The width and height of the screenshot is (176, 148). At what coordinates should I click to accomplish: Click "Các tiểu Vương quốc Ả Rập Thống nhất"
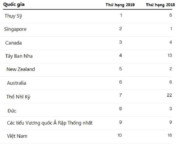point(50,123)
